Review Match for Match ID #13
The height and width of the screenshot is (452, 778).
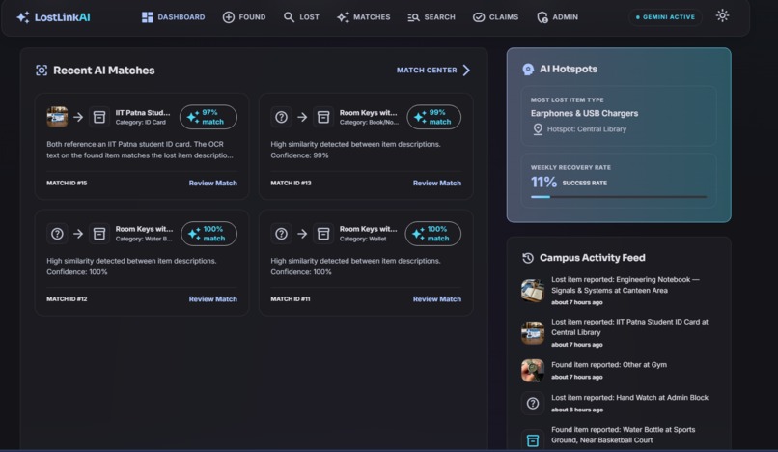437,183
